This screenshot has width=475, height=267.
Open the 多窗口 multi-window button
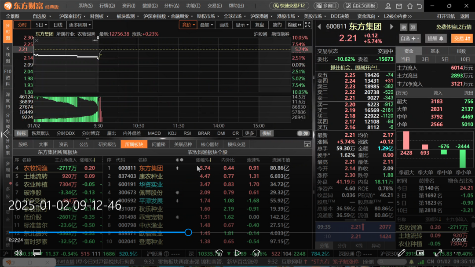pyautogui.click(x=326, y=6)
